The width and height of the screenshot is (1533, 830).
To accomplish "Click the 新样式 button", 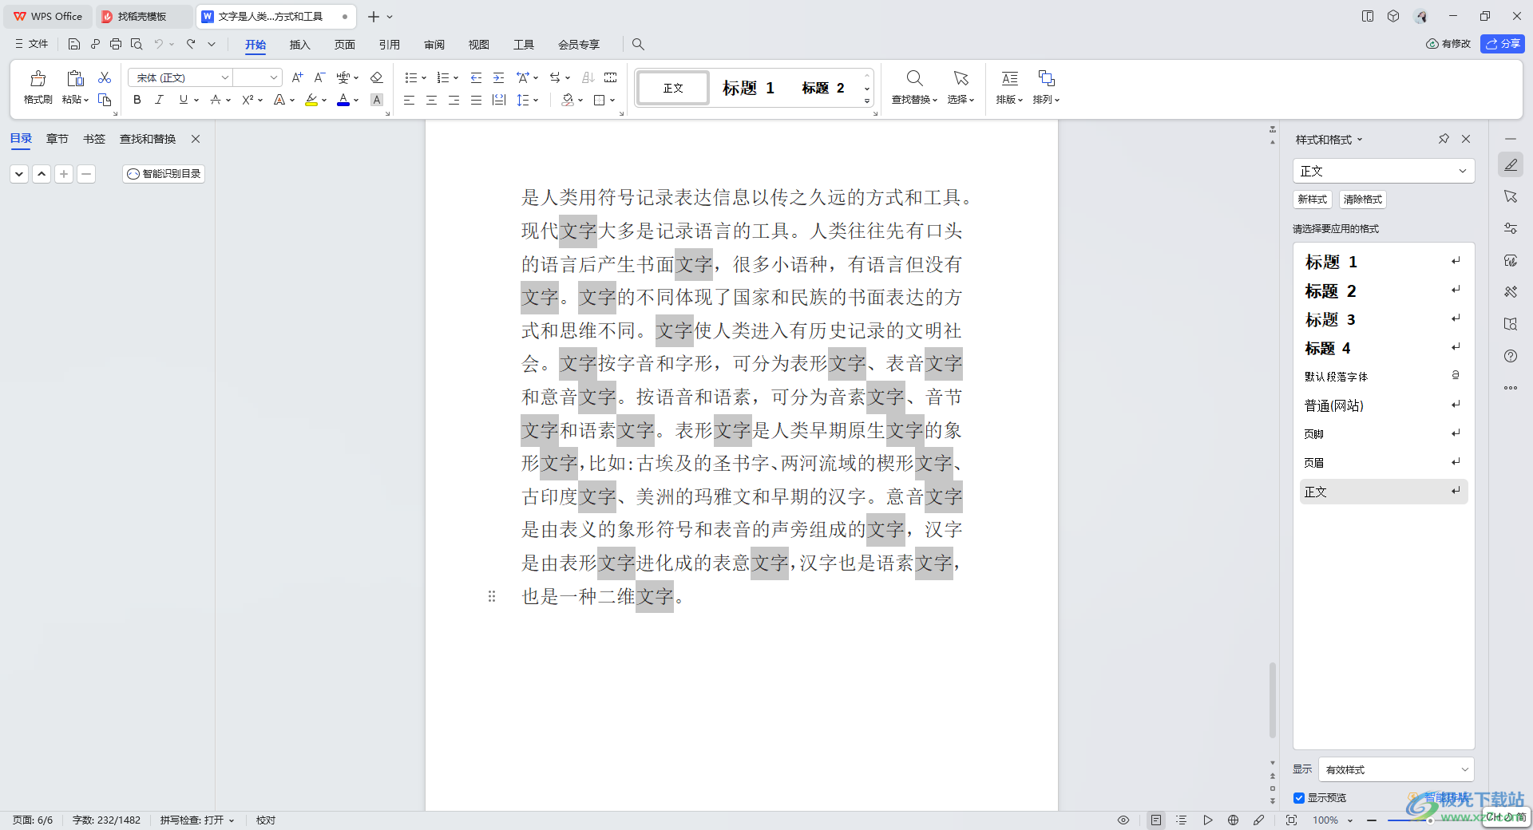I will pyautogui.click(x=1312, y=200).
